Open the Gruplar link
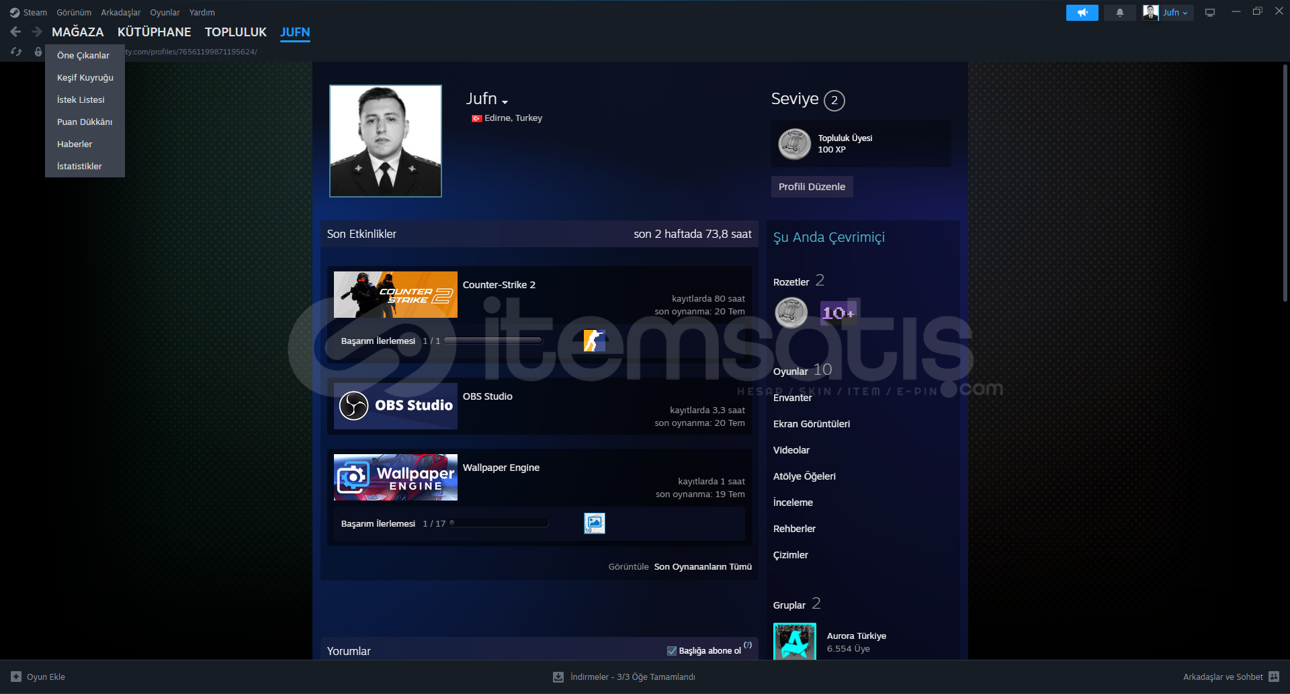Screen dimensions: 1290x694 coord(789,605)
